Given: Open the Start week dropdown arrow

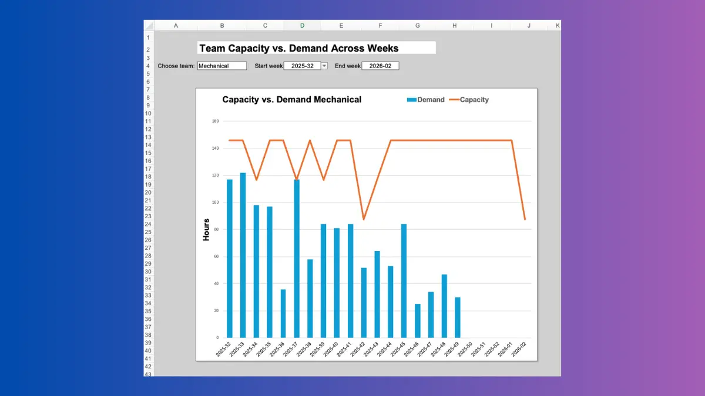Looking at the screenshot, I should pos(324,66).
